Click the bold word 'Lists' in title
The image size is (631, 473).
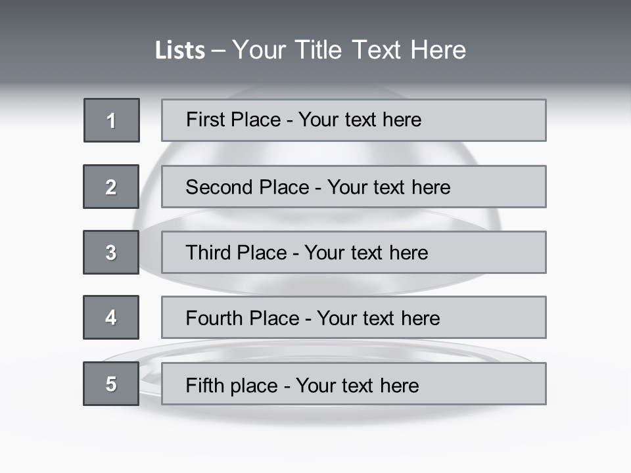point(180,51)
